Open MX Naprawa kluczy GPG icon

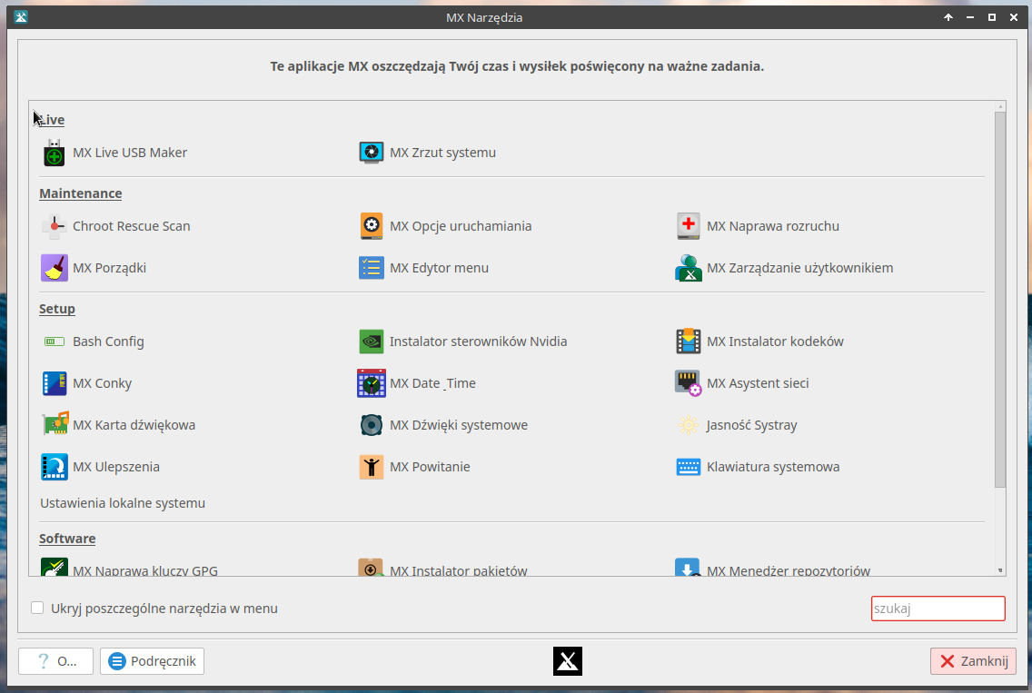[54, 567]
